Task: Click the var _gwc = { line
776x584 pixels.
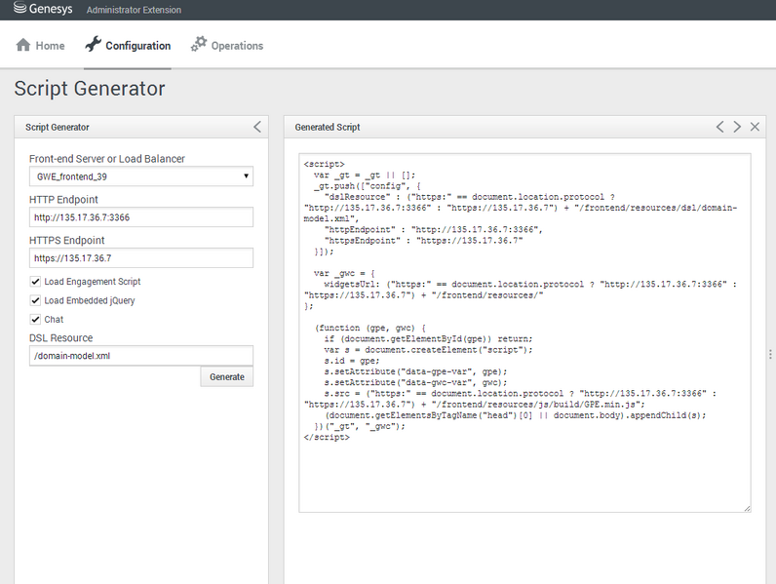Action: click(344, 273)
